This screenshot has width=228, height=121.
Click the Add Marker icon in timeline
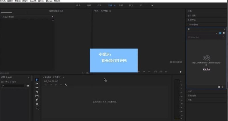[x=61, y=85]
